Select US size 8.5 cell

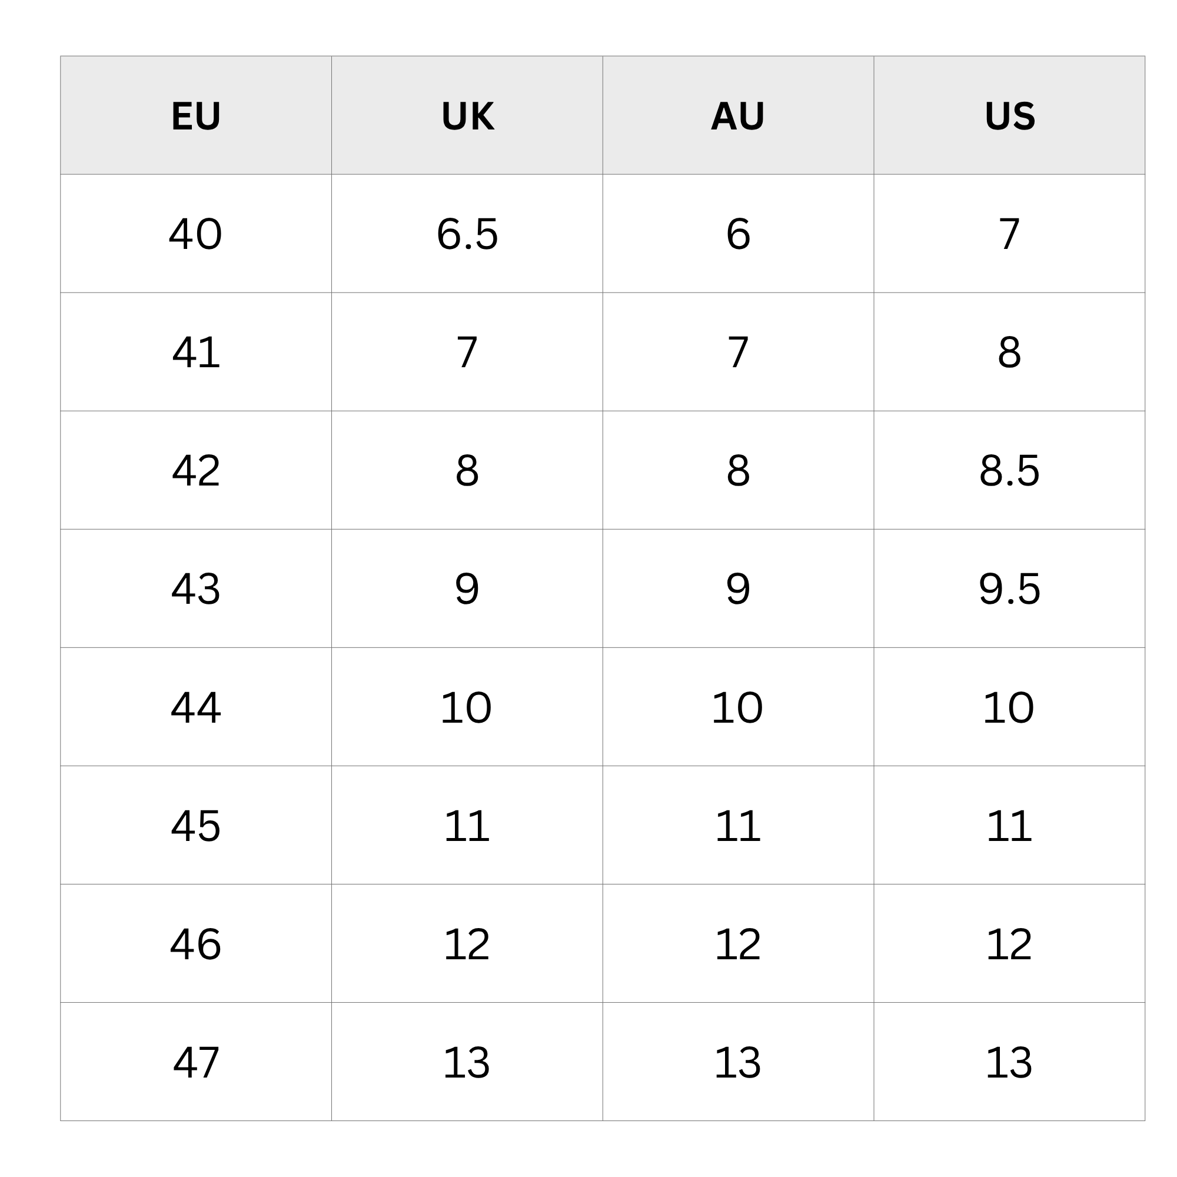pos(1009,470)
